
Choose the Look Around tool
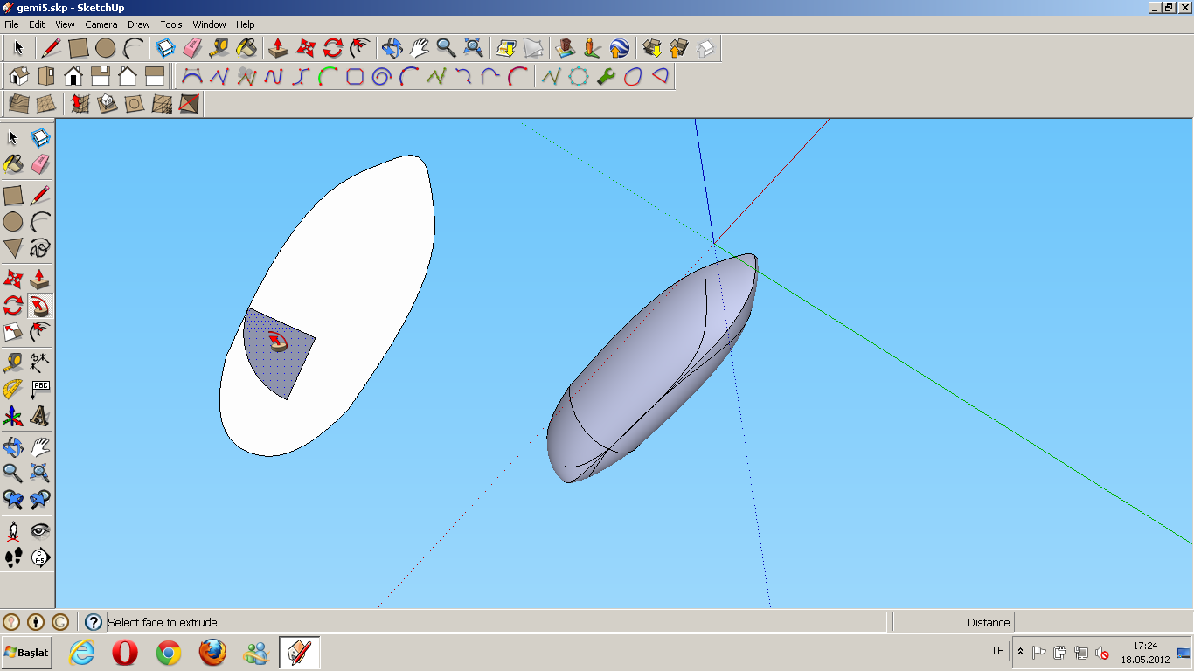[x=39, y=529]
